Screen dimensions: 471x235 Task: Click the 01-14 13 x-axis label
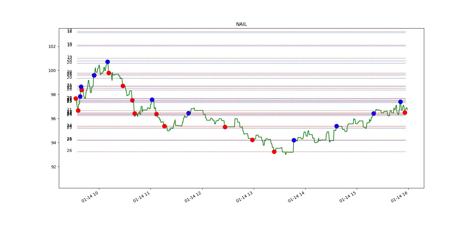click(245, 197)
